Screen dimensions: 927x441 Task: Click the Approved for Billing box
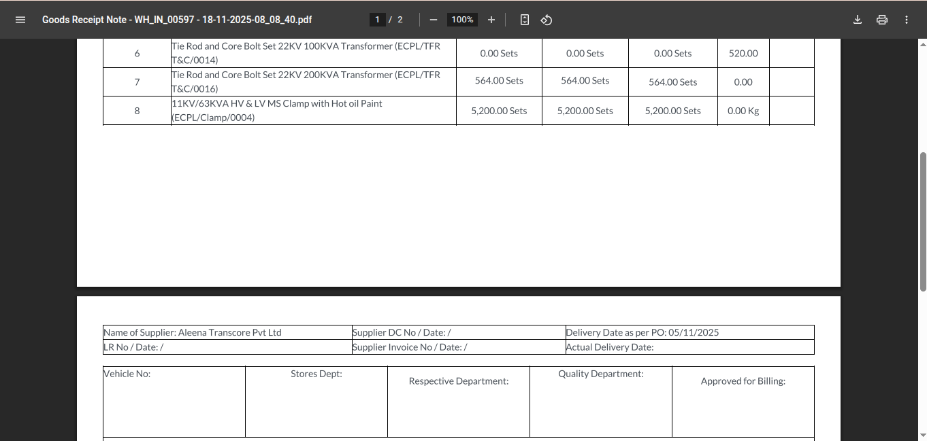tap(743, 402)
